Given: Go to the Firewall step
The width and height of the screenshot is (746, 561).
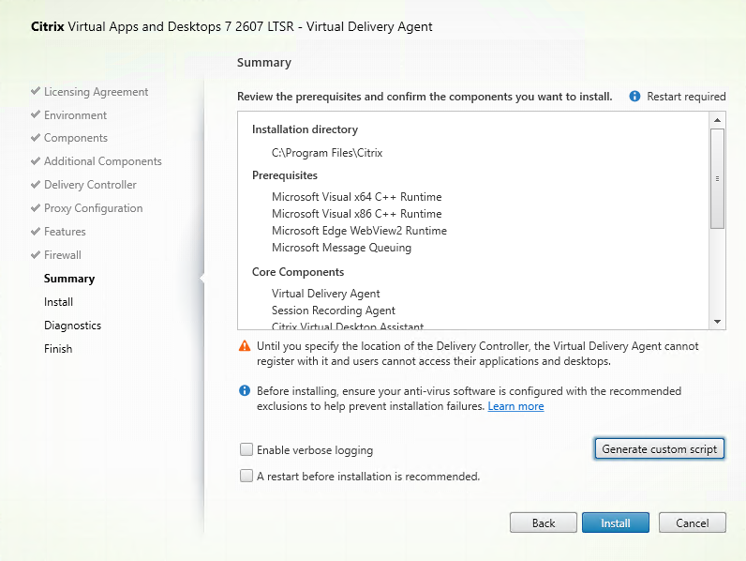Looking at the screenshot, I should click(x=63, y=255).
